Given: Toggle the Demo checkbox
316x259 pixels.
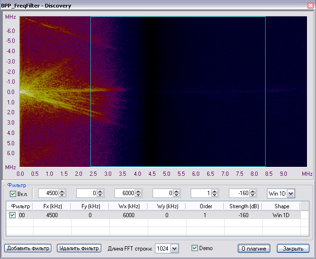Looking at the screenshot, I should click(x=194, y=248).
